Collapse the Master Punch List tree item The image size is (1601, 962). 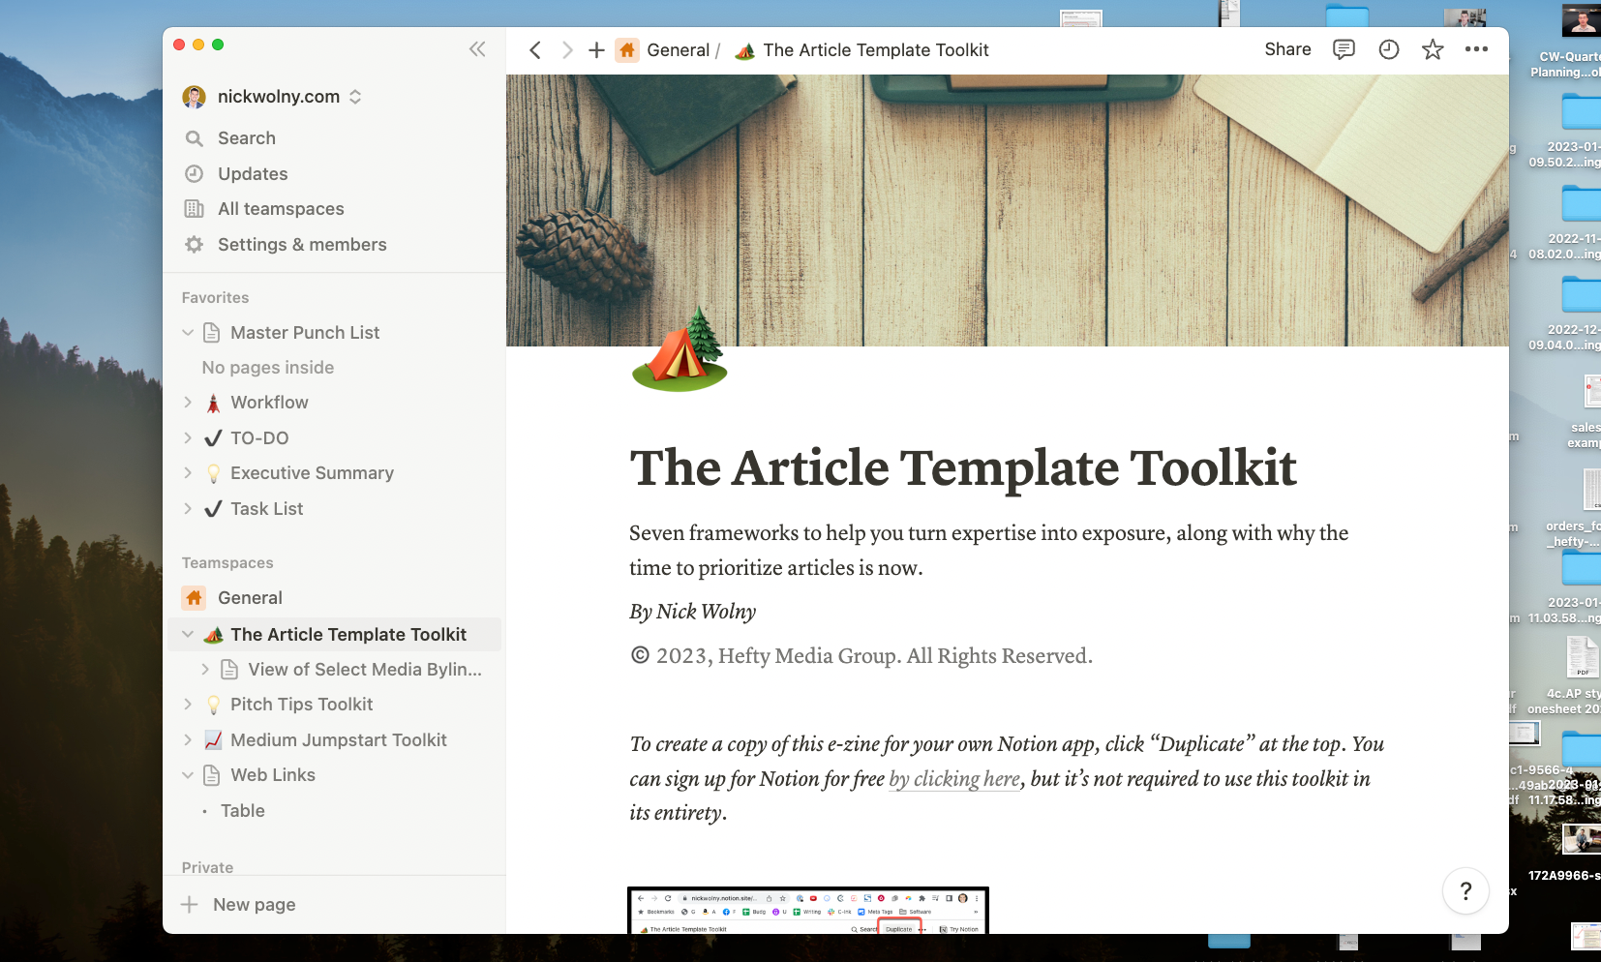click(x=188, y=333)
